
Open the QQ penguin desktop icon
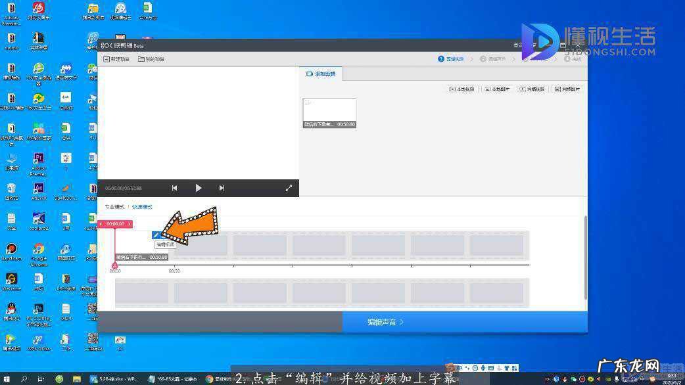point(11,312)
